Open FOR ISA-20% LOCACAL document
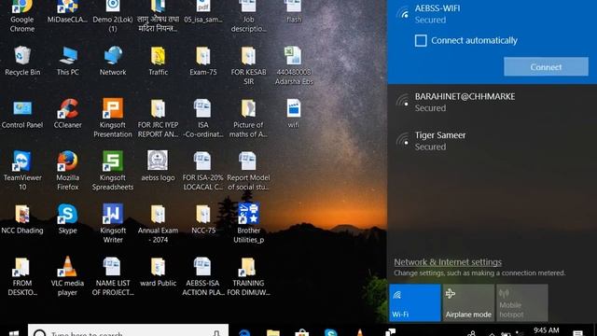The image size is (597, 336). point(203,171)
